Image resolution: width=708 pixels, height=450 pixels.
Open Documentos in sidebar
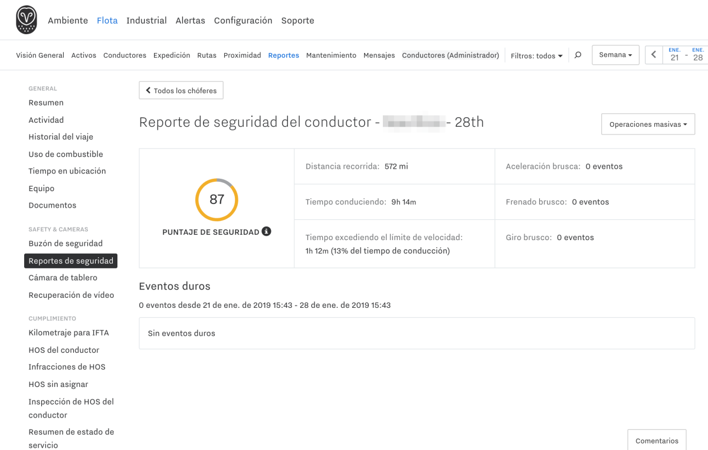(x=53, y=205)
